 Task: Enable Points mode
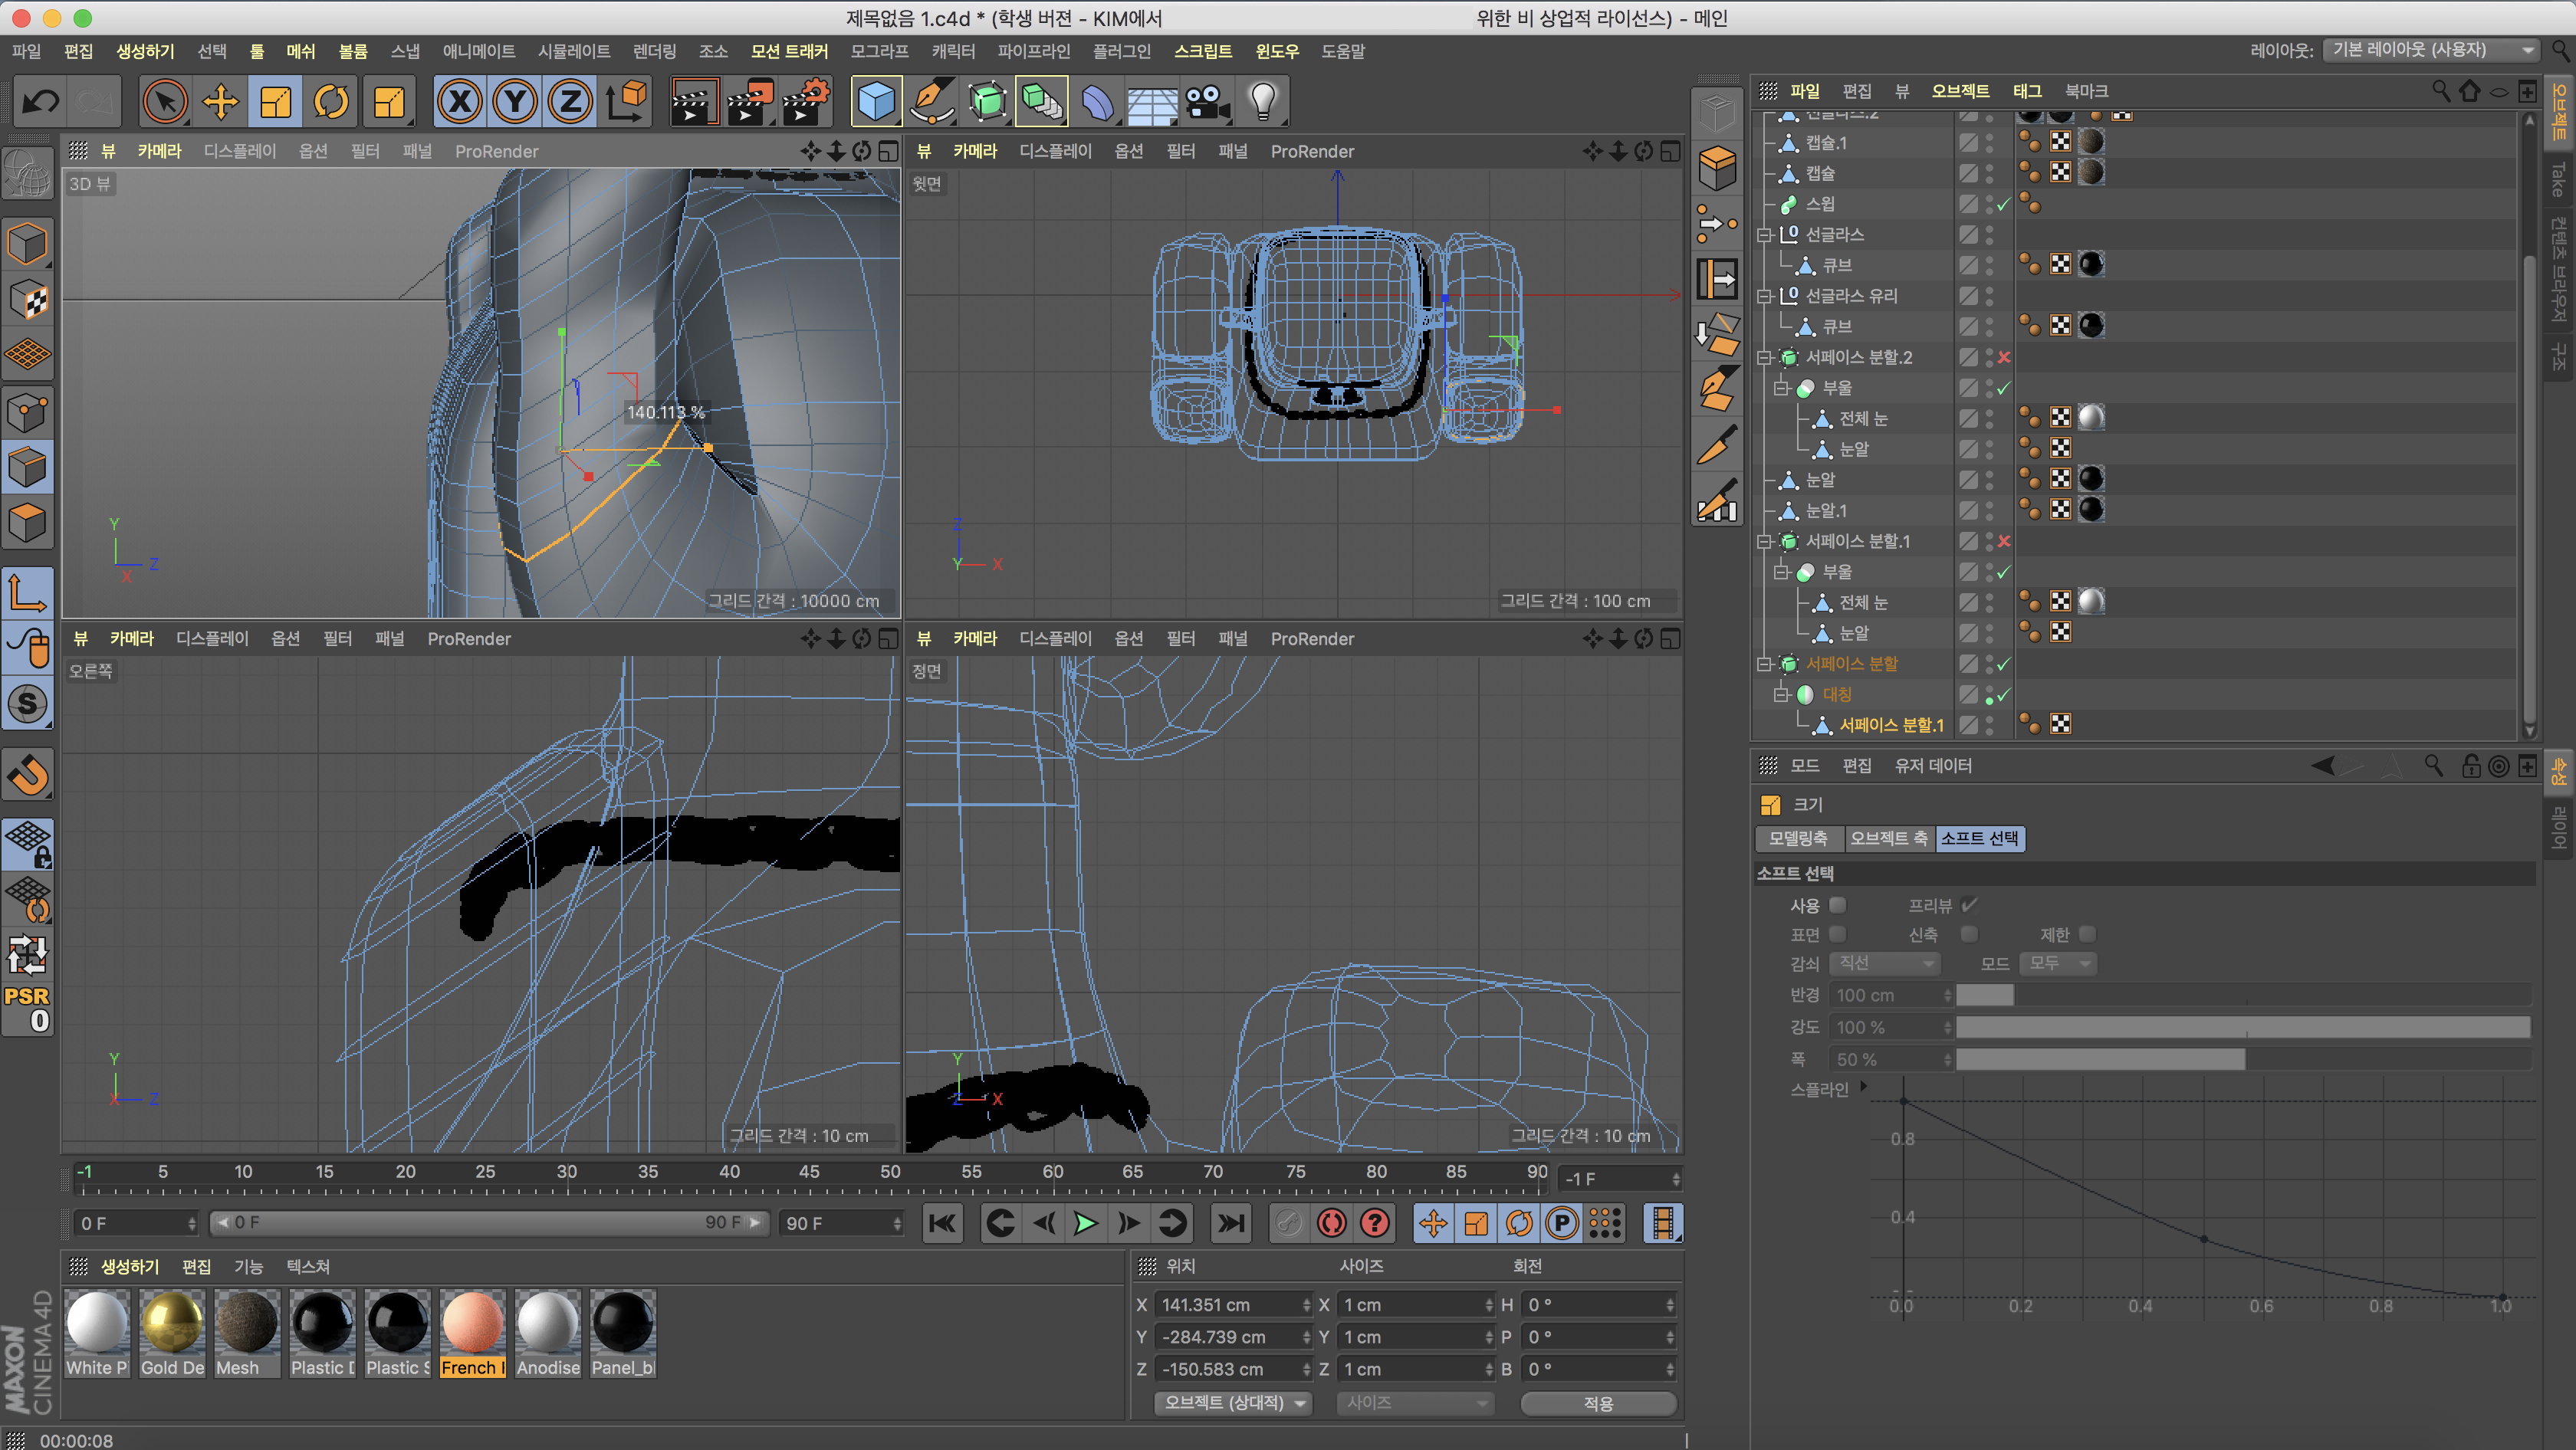click(28, 412)
